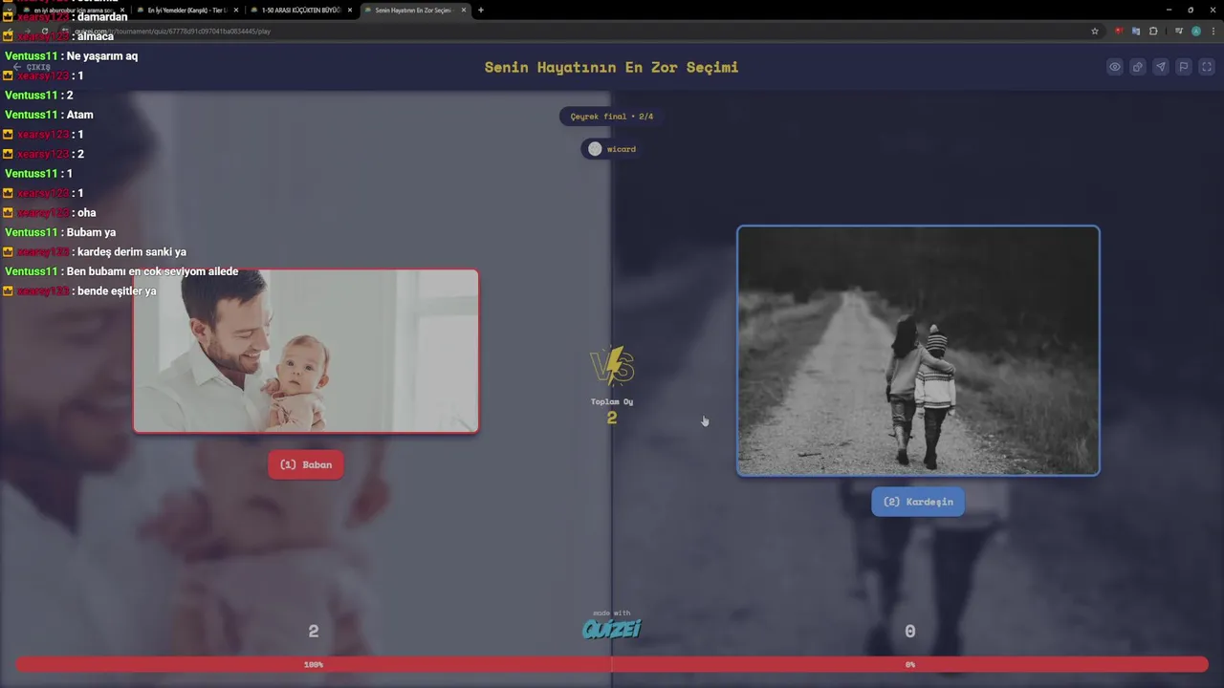
Task: Open the Extensions puzzle icon
Action: coord(1153,31)
